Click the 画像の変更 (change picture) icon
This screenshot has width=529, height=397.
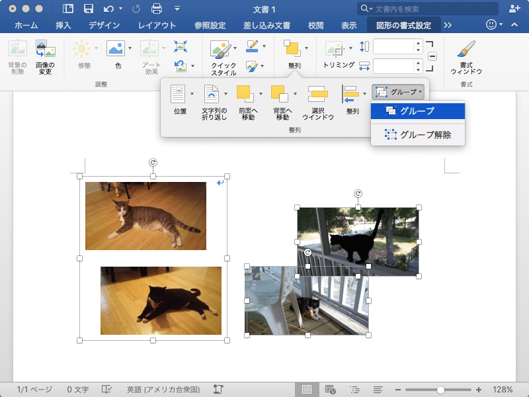click(46, 48)
